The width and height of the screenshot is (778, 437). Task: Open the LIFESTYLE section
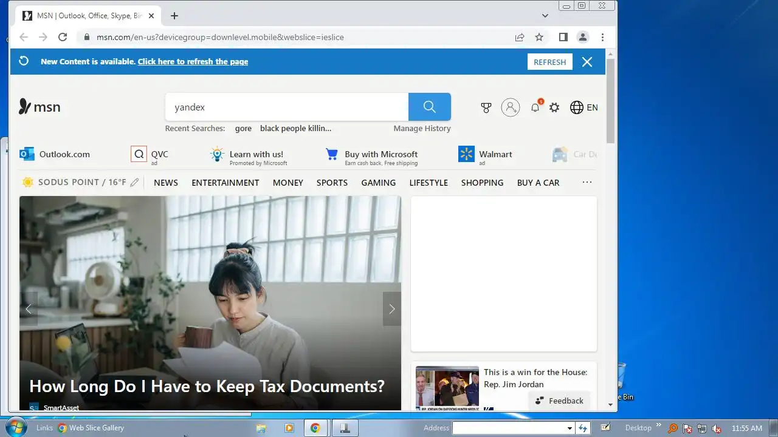pos(429,183)
